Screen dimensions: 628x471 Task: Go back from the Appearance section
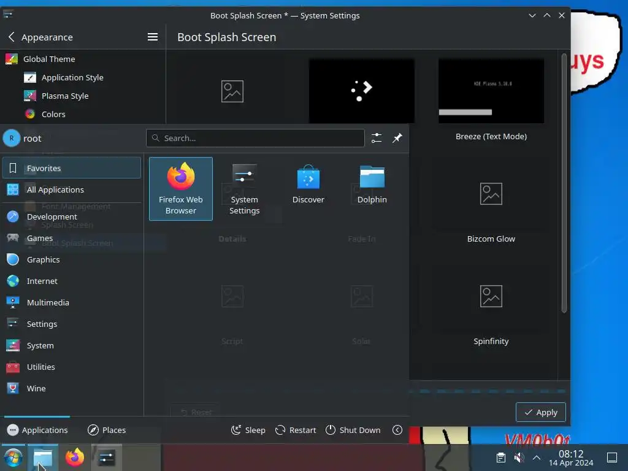12,37
